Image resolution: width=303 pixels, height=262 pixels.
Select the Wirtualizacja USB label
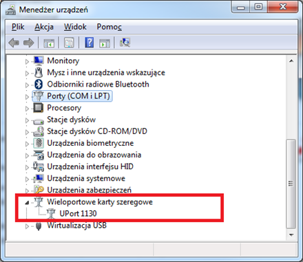click(77, 226)
